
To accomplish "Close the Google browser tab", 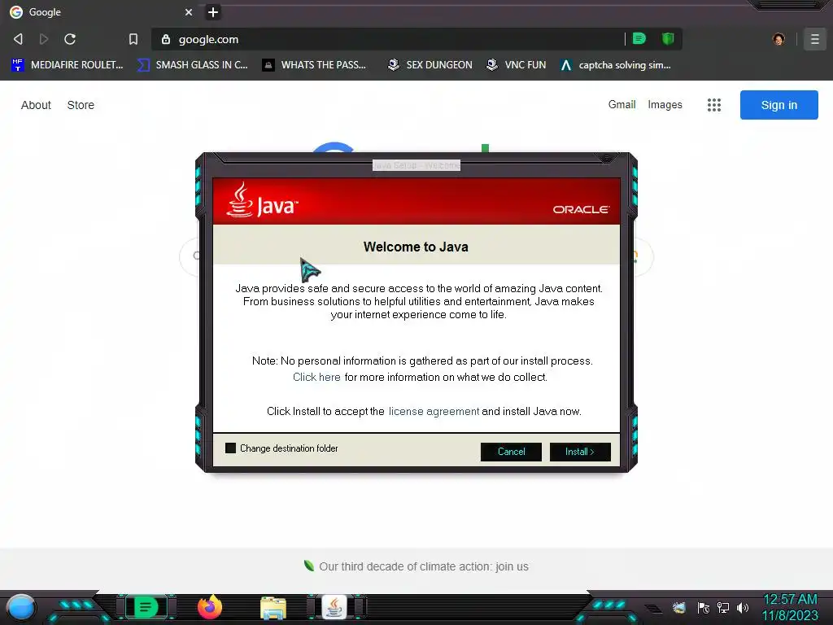I will point(189,12).
